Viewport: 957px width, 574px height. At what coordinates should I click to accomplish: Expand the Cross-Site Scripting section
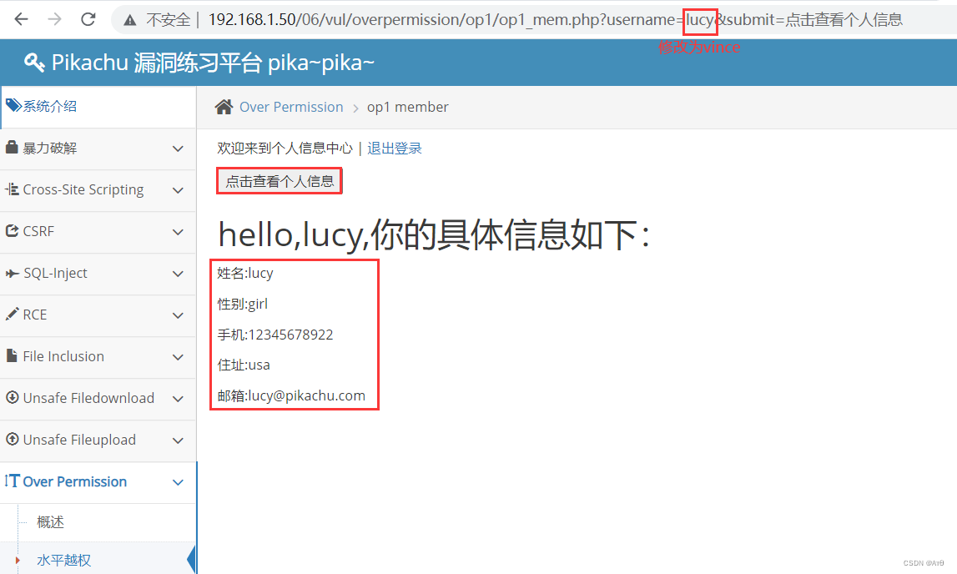coord(98,190)
